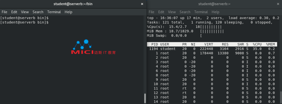
Task: Open View menu in the left bin terminal
Action: (25, 12)
